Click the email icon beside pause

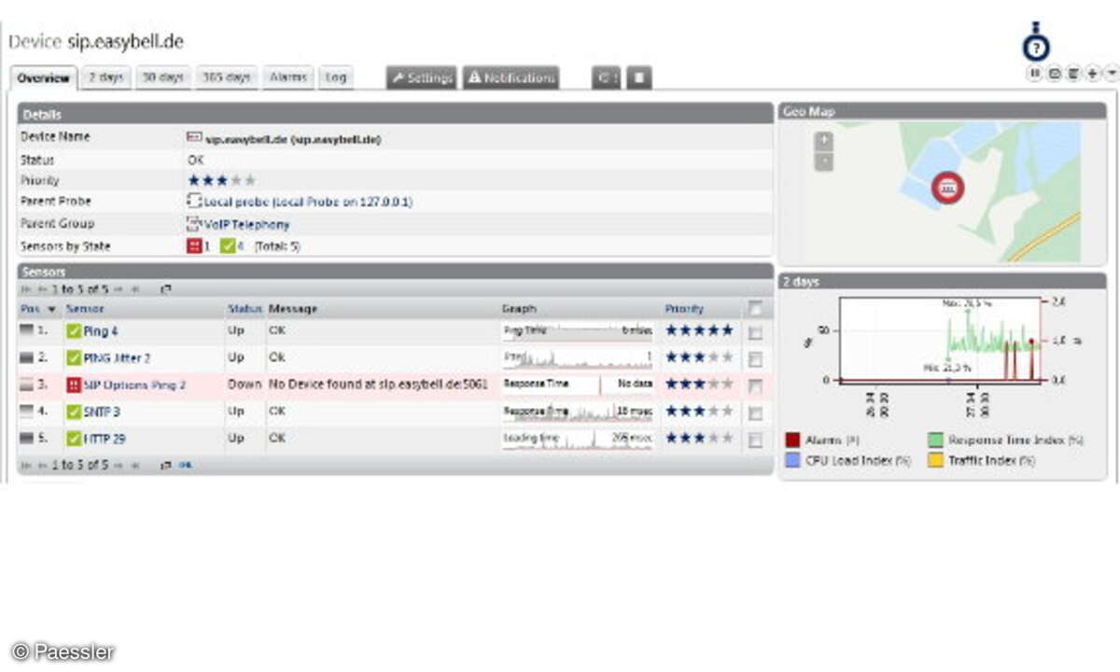pos(1055,73)
